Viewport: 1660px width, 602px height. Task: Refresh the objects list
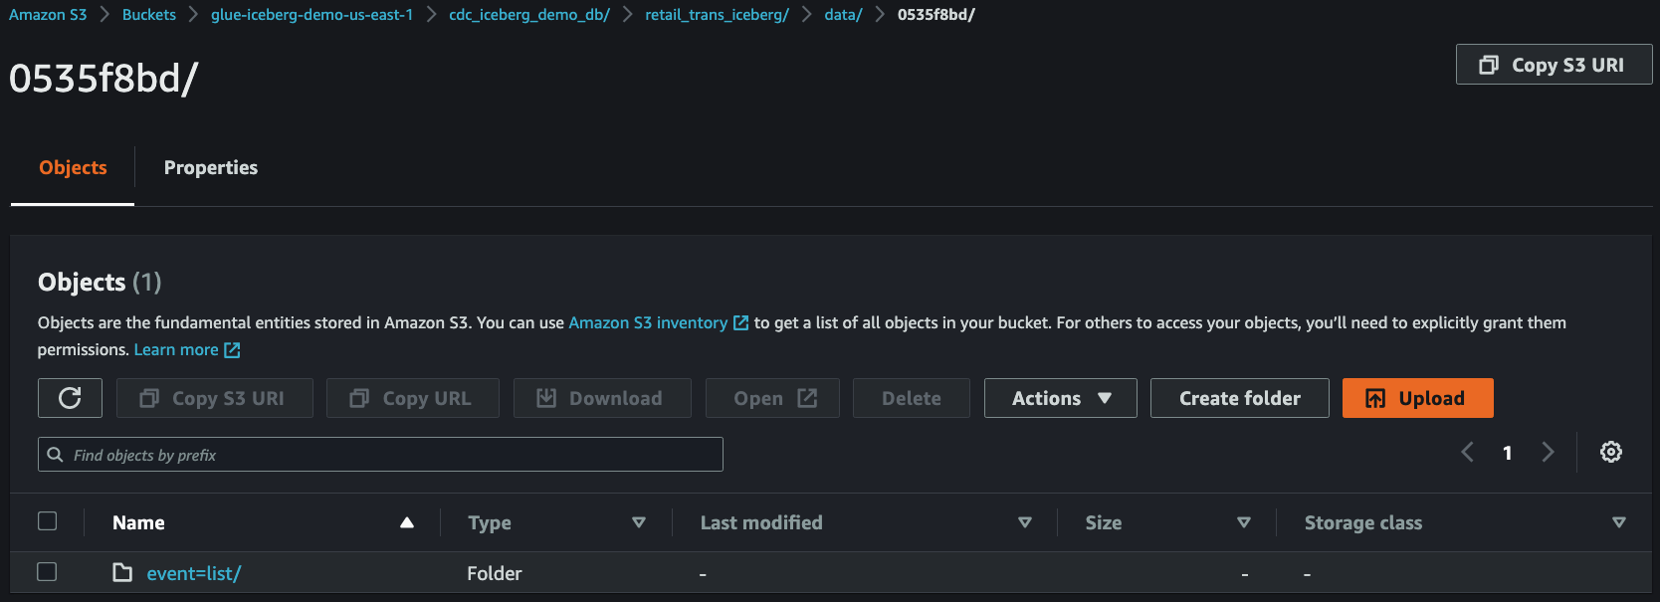coord(70,398)
